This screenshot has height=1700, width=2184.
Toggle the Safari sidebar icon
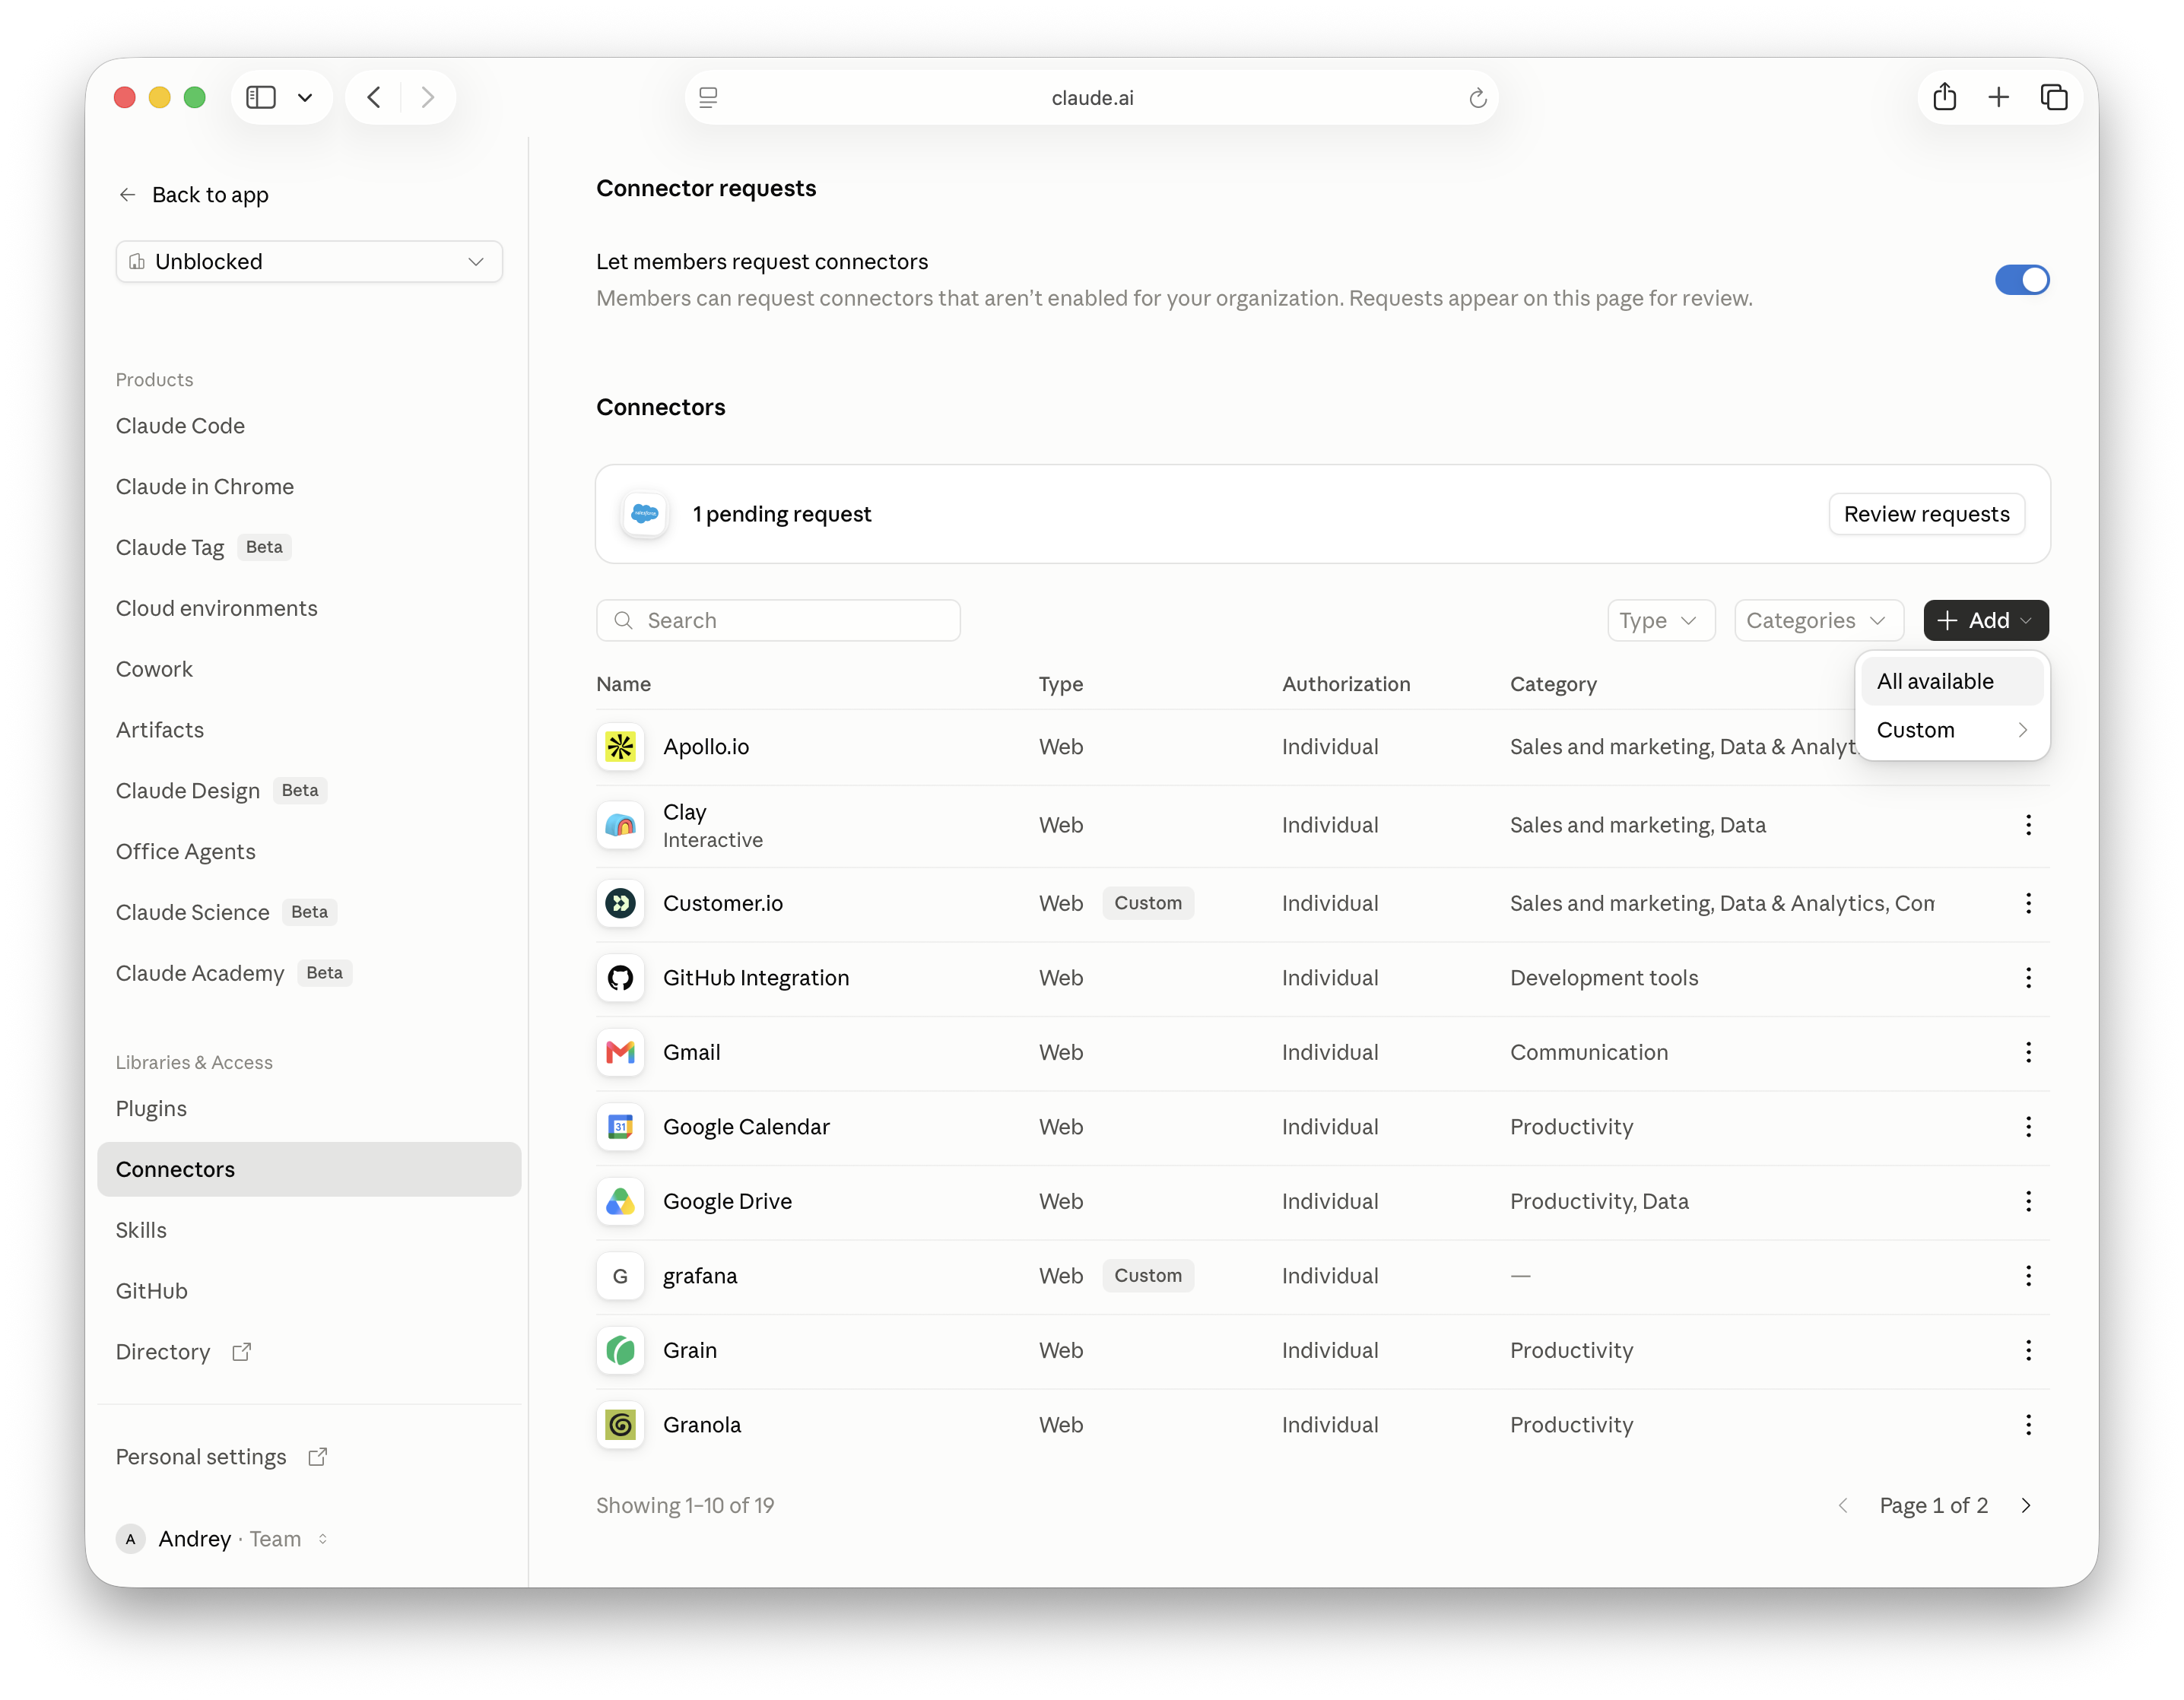[x=261, y=97]
